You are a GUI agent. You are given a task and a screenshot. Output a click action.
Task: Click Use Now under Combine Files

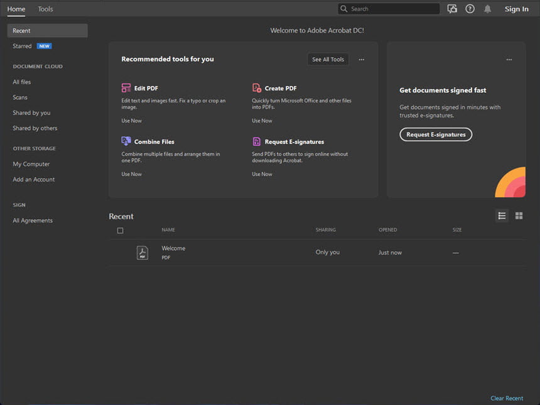click(x=131, y=174)
